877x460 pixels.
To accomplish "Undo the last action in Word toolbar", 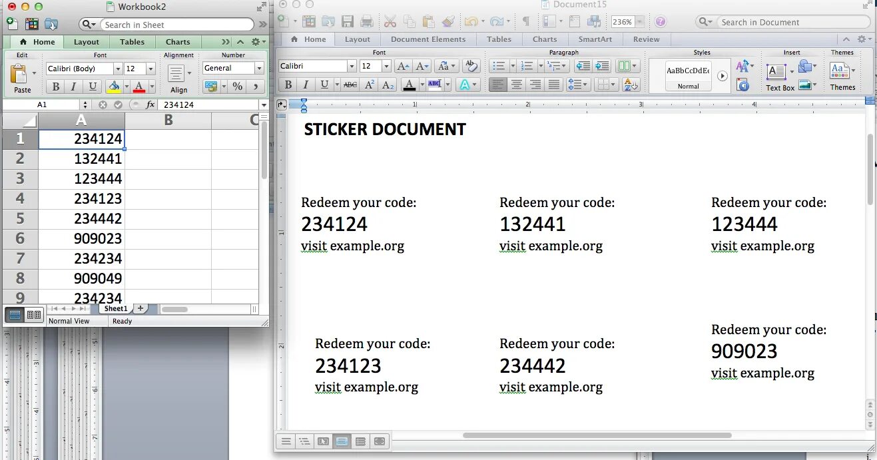I will pyautogui.click(x=471, y=22).
